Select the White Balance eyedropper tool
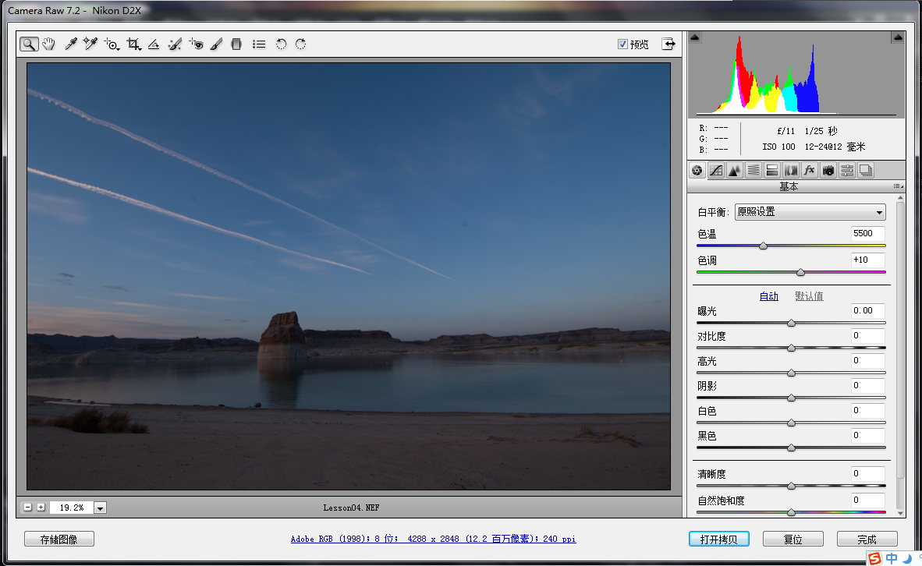 coord(70,44)
